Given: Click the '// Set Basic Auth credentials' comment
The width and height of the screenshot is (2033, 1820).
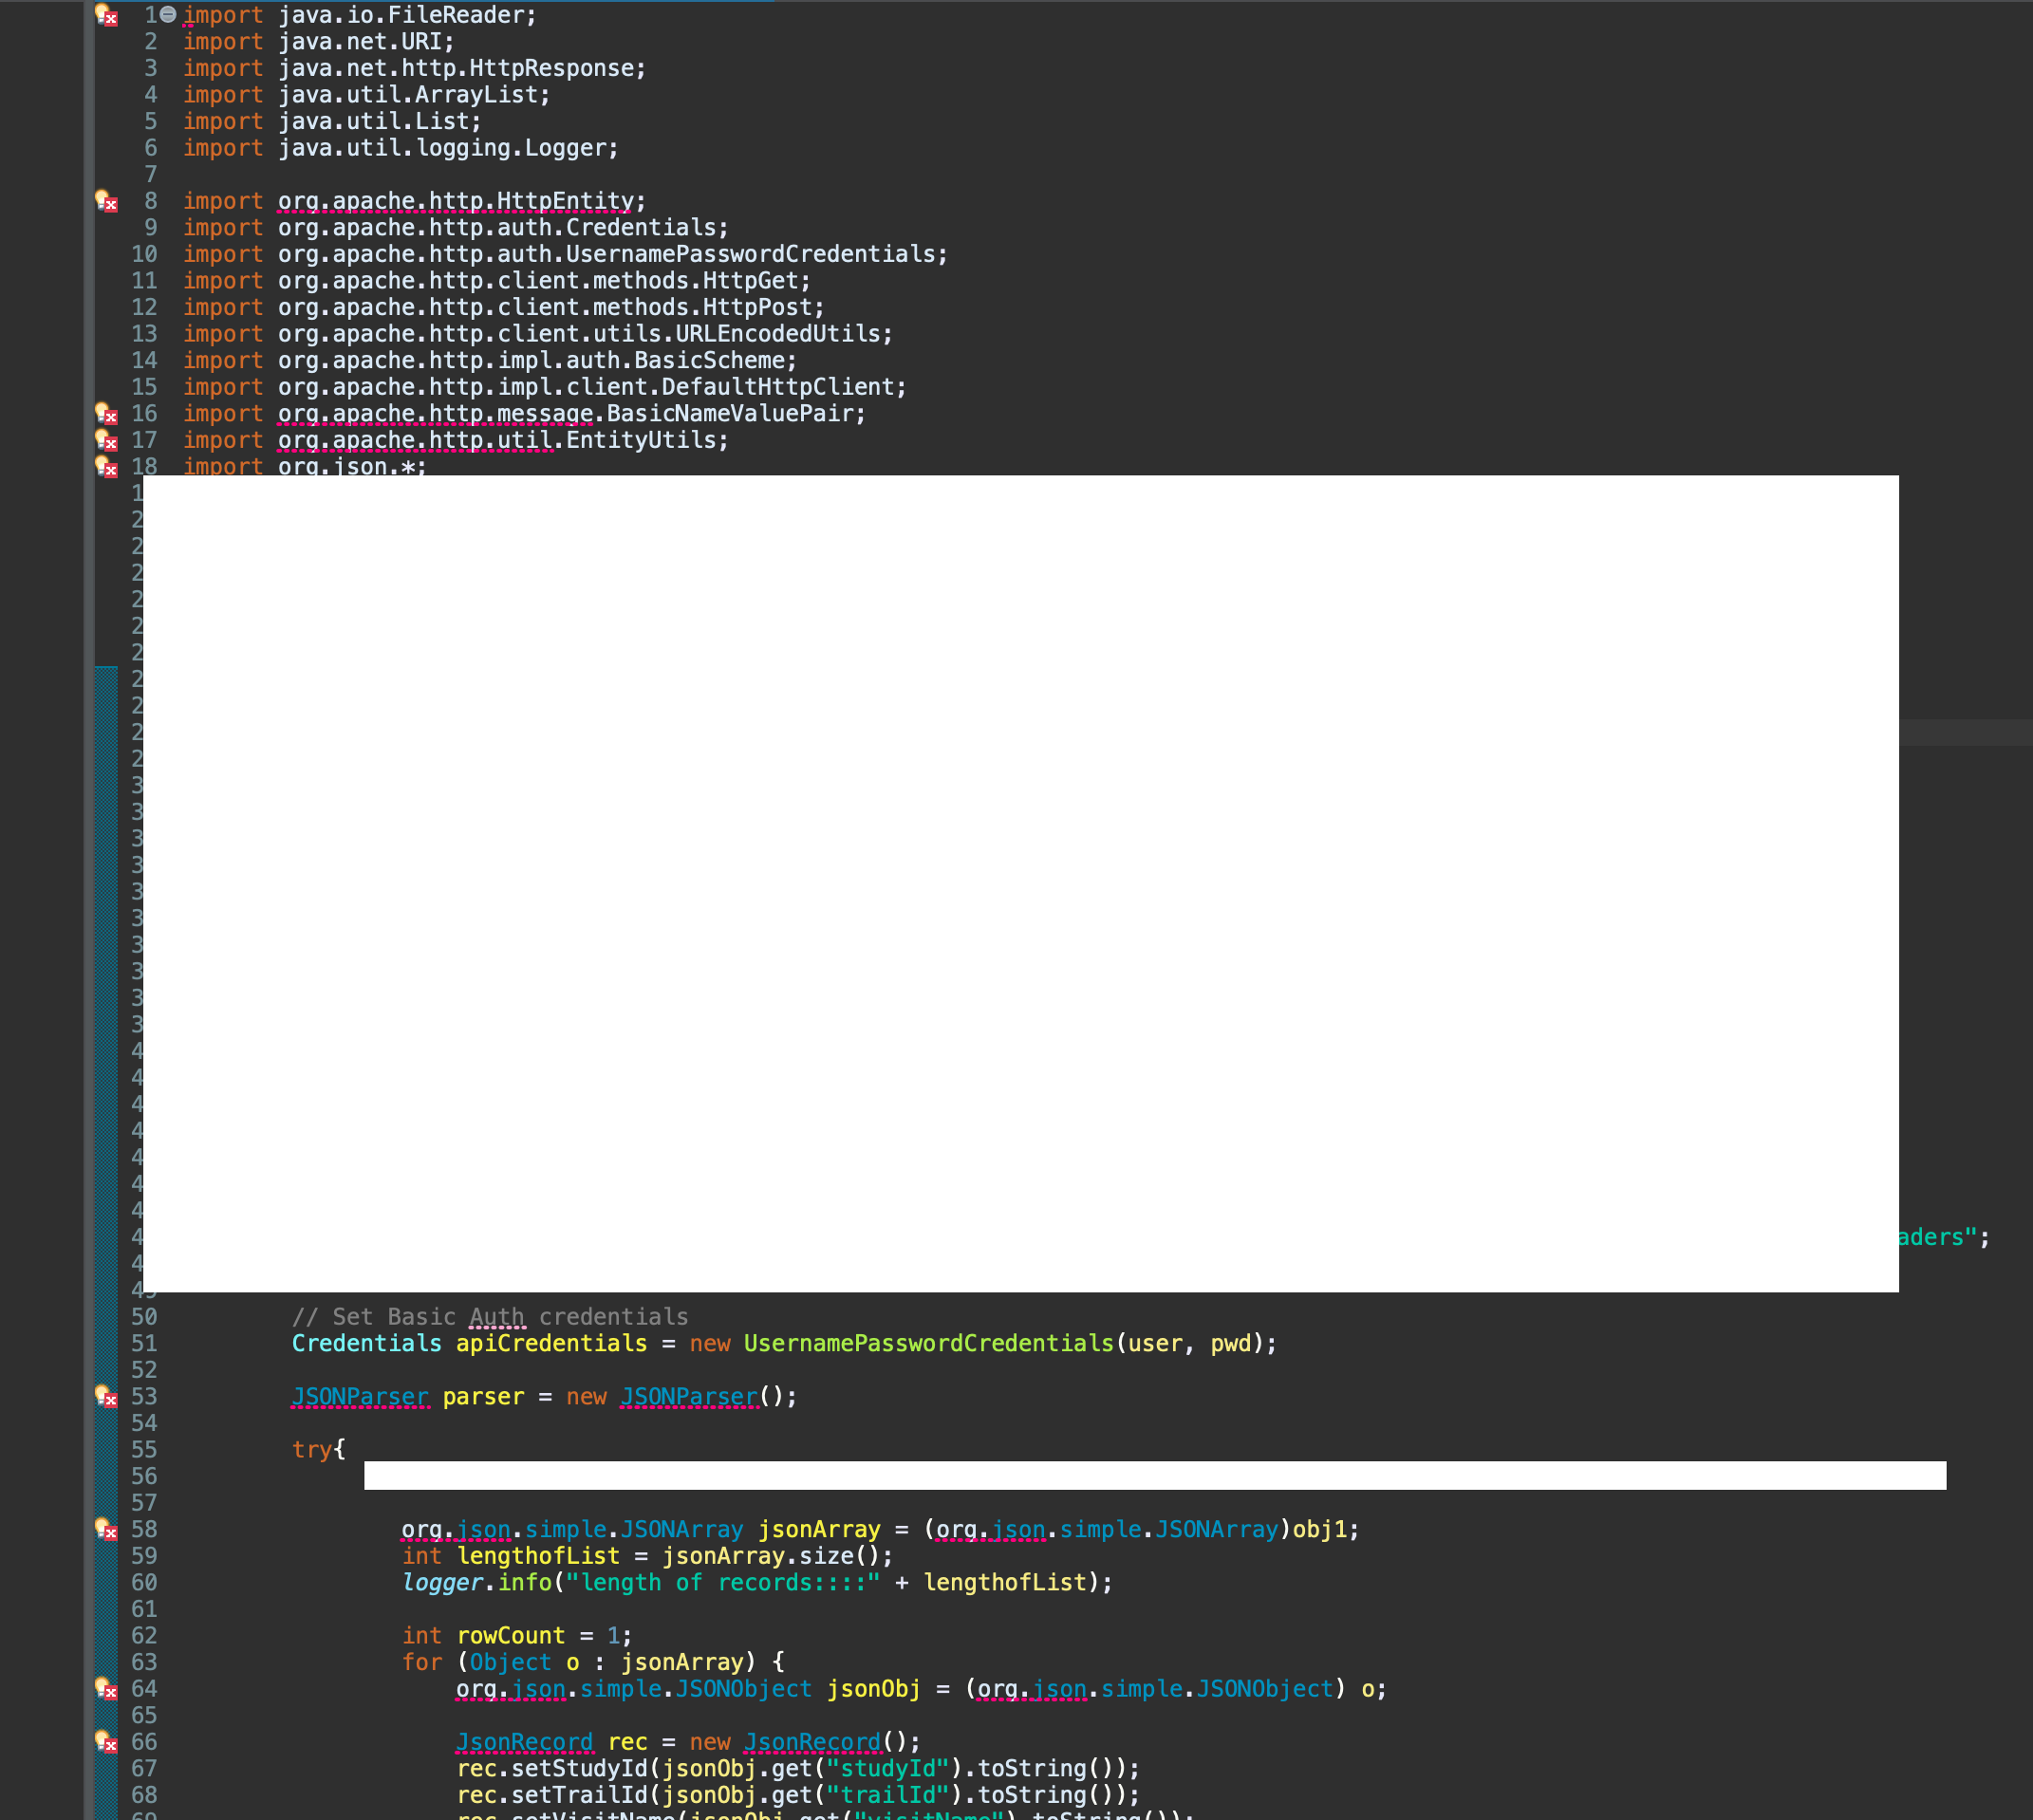Looking at the screenshot, I should tap(490, 1317).
